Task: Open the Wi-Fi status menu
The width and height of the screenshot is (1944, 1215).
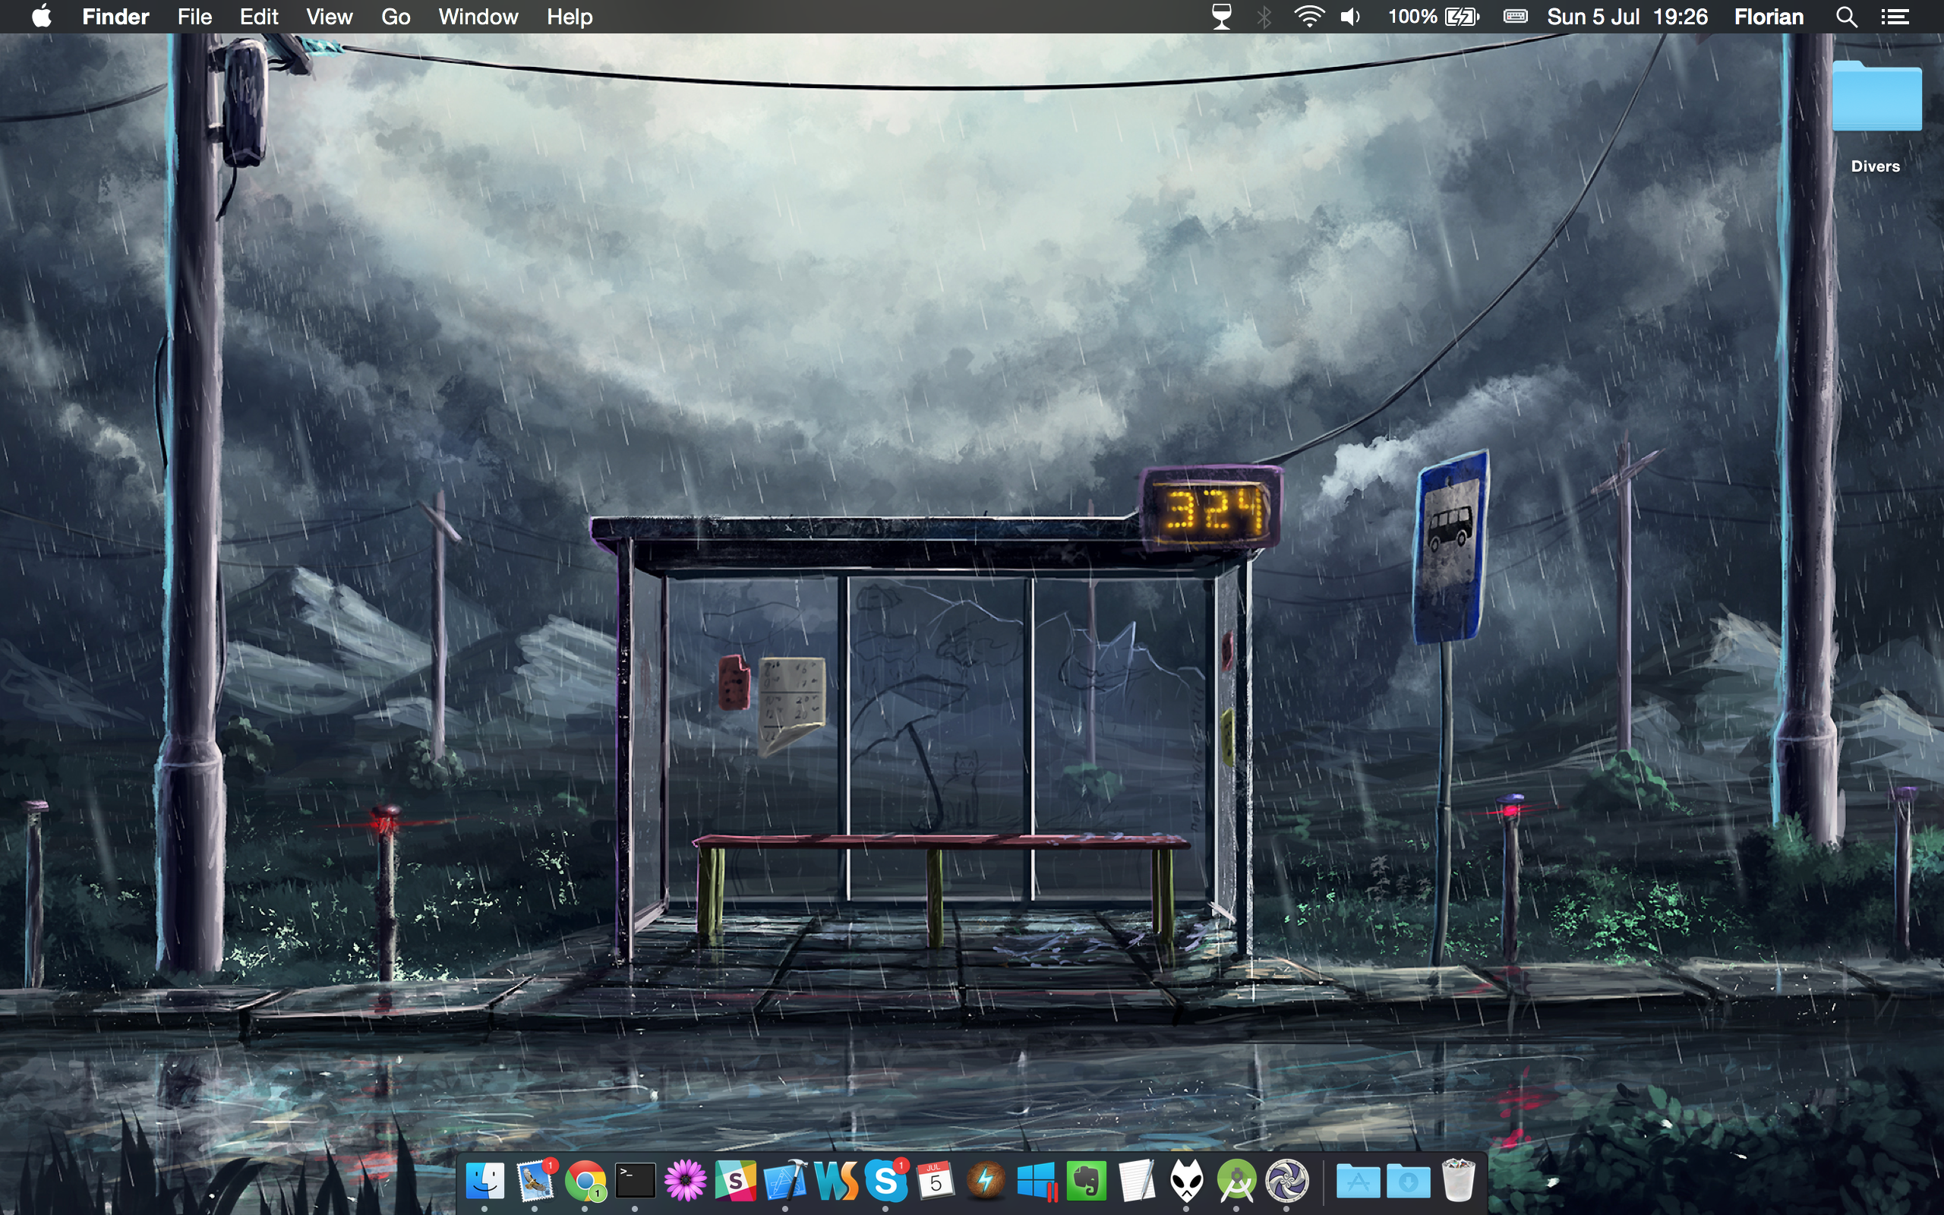Action: (1308, 17)
